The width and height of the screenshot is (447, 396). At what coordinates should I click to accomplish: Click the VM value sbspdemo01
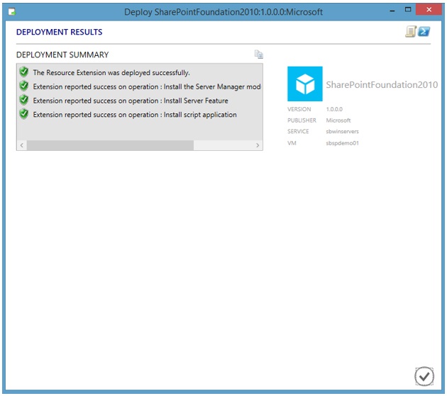pos(342,143)
